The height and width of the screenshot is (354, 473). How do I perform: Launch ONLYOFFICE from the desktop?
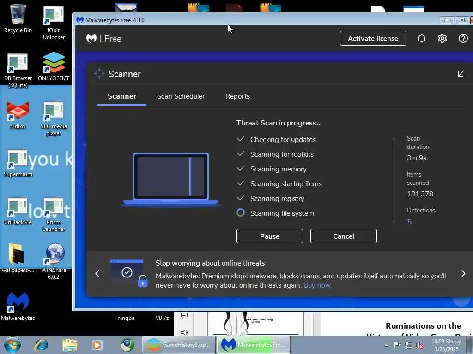pos(54,67)
